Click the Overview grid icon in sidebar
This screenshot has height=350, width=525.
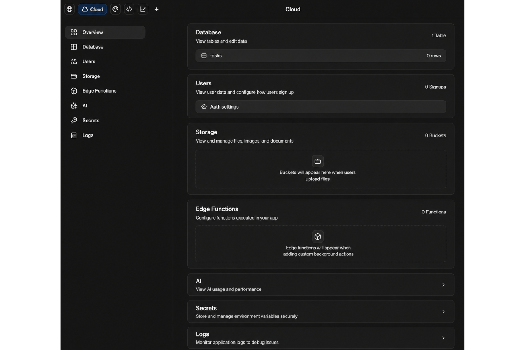[74, 32]
